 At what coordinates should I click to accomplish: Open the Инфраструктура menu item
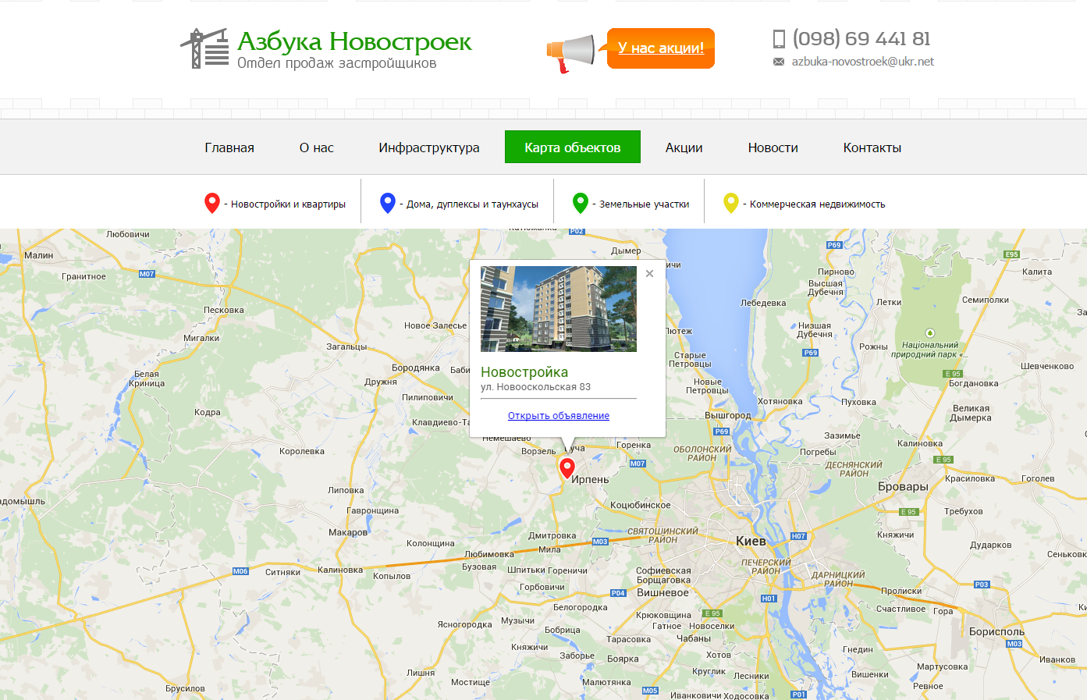(429, 147)
